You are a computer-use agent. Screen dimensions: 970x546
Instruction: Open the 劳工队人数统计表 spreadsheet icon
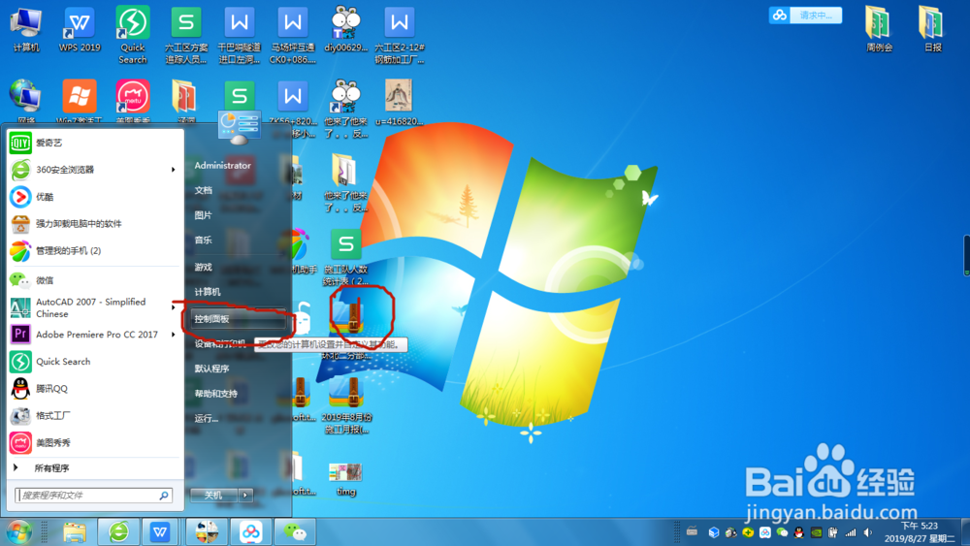pos(346,257)
